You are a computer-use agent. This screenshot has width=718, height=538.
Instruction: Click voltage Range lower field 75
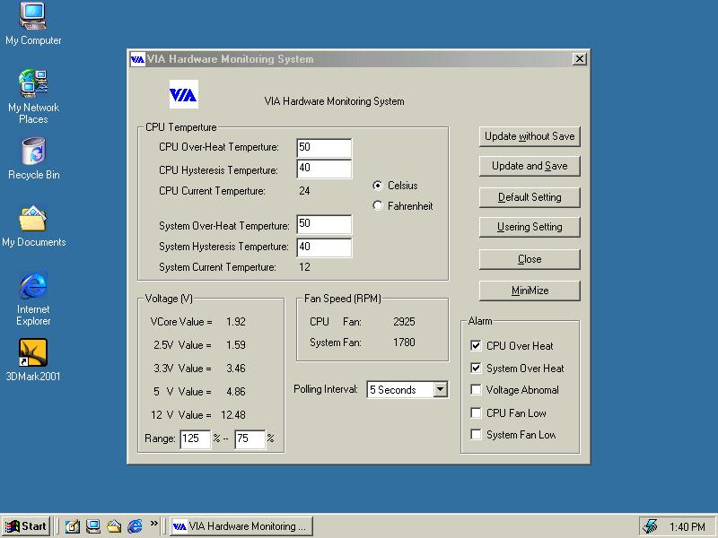point(250,438)
